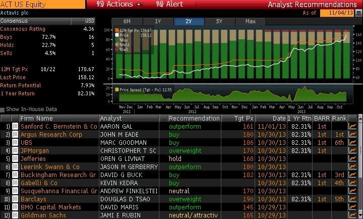
Task: Open report document icon for Buckingham Research row
Action: (15, 175)
